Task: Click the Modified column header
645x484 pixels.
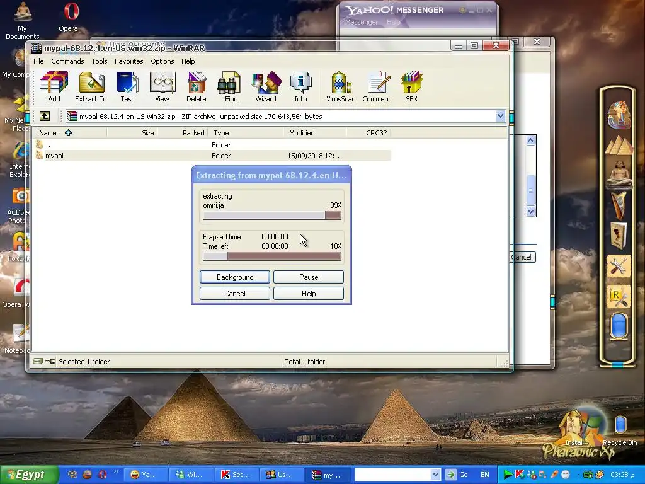Action: coord(315,133)
